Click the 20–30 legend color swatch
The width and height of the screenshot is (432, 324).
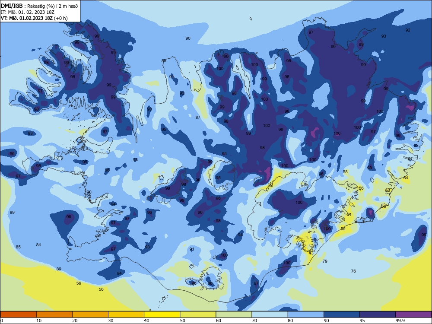pos(90,314)
